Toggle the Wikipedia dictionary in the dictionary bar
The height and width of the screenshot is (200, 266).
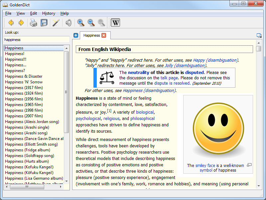pyautogui.click(x=115, y=23)
